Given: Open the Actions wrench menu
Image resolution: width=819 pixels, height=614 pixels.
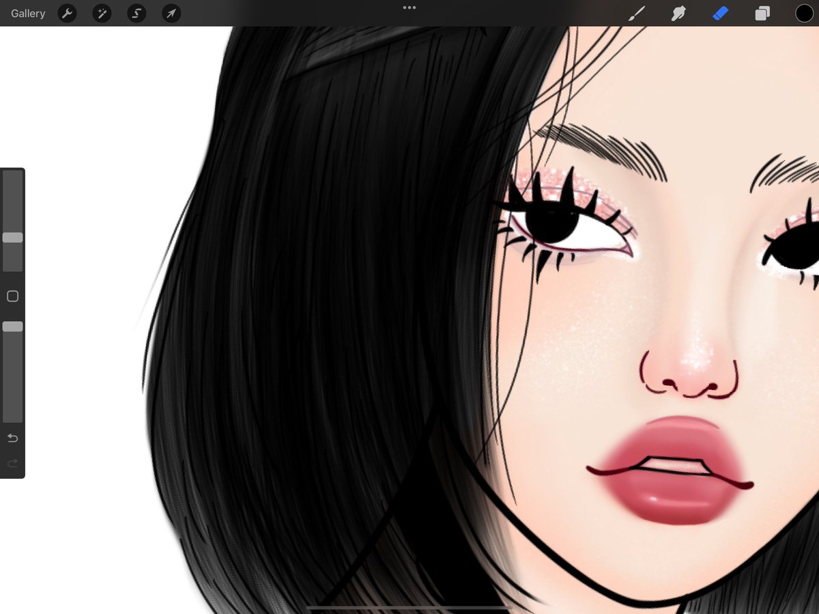Looking at the screenshot, I should click(67, 13).
